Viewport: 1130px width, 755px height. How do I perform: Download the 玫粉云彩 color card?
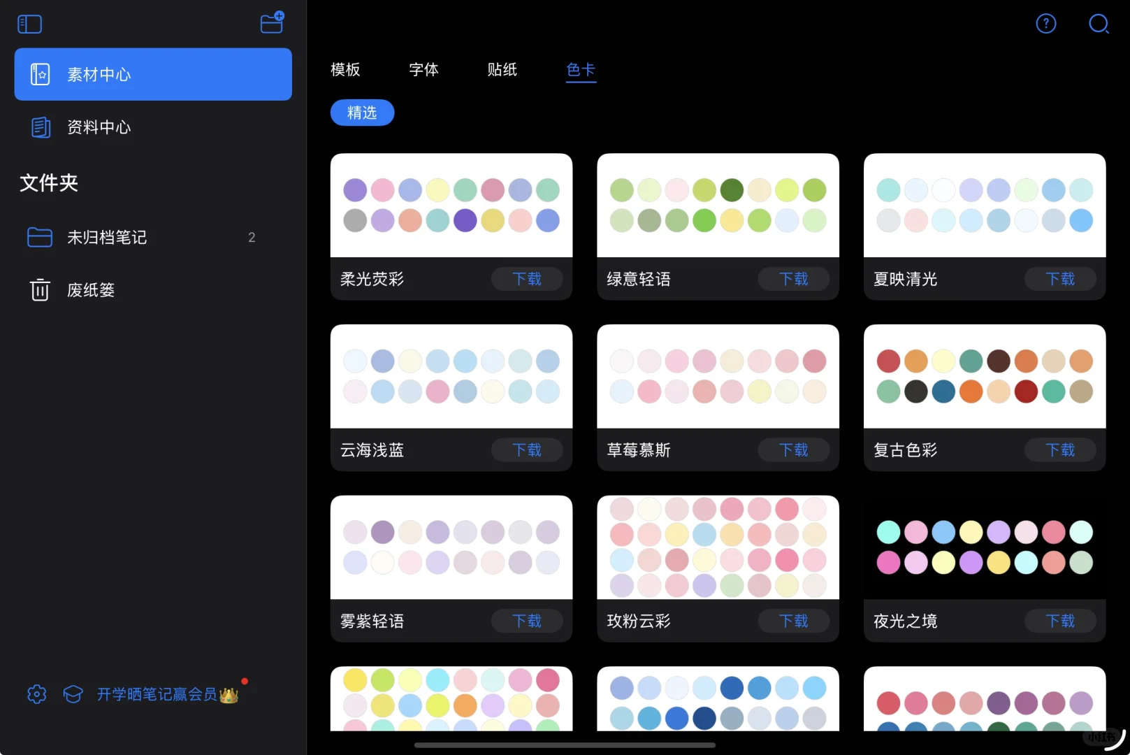[794, 621]
